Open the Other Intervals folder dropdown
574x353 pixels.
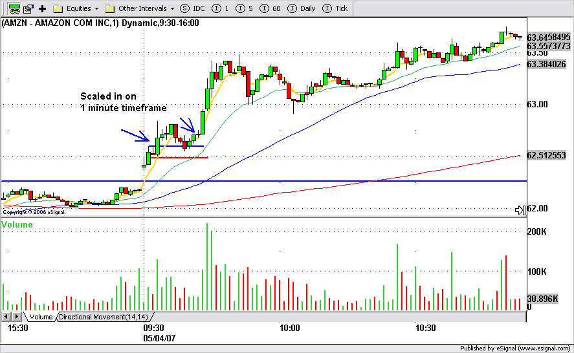pyautogui.click(x=172, y=8)
